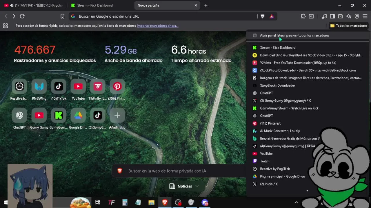Viewport: 371px width, 208px height.
Task: Open the Brave Playlist music note icon
Action: [324, 16]
